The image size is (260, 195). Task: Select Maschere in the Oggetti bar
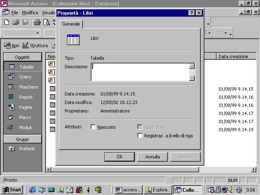(23, 87)
